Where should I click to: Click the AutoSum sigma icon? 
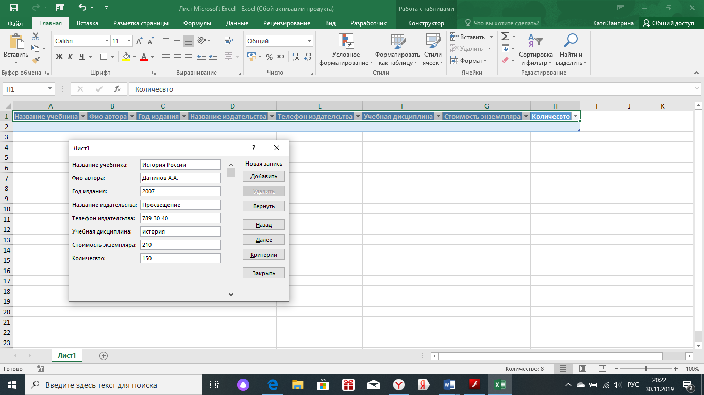pos(506,37)
